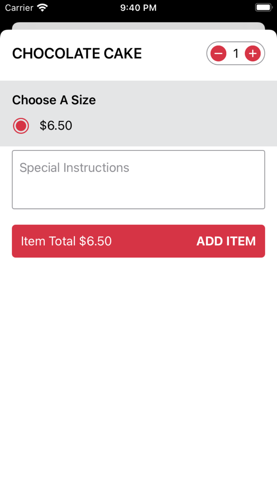This screenshot has height=493, width=277.
Task: Click the Wi-Fi icon in status bar
Action: [x=42, y=8]
